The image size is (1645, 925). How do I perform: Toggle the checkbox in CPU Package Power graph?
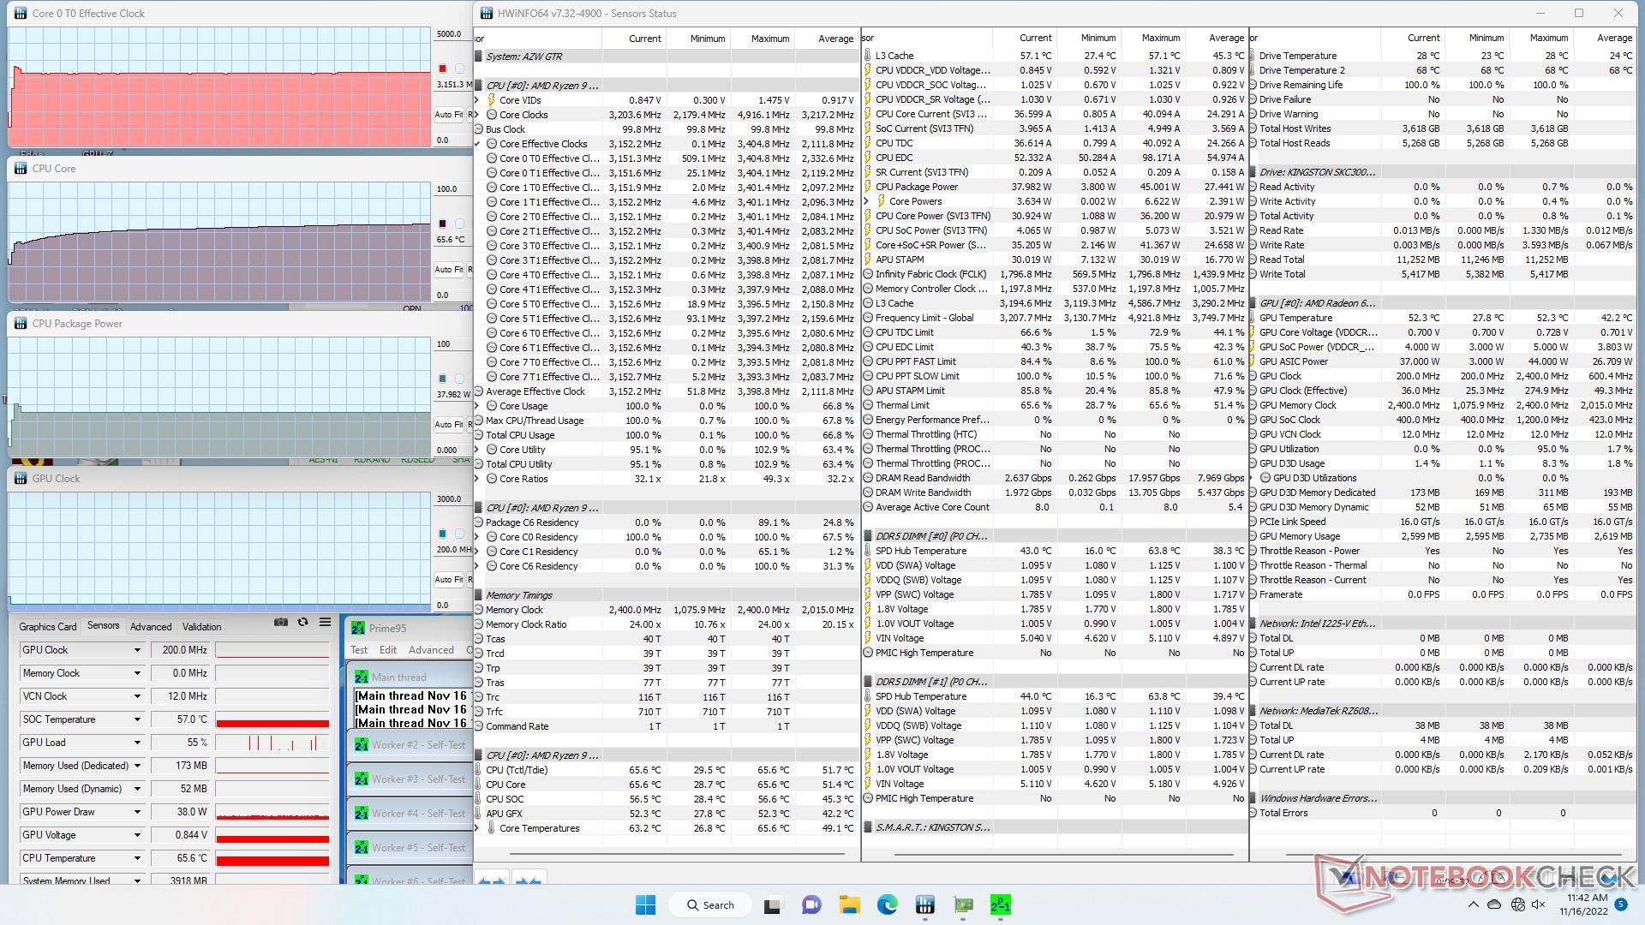459,379
